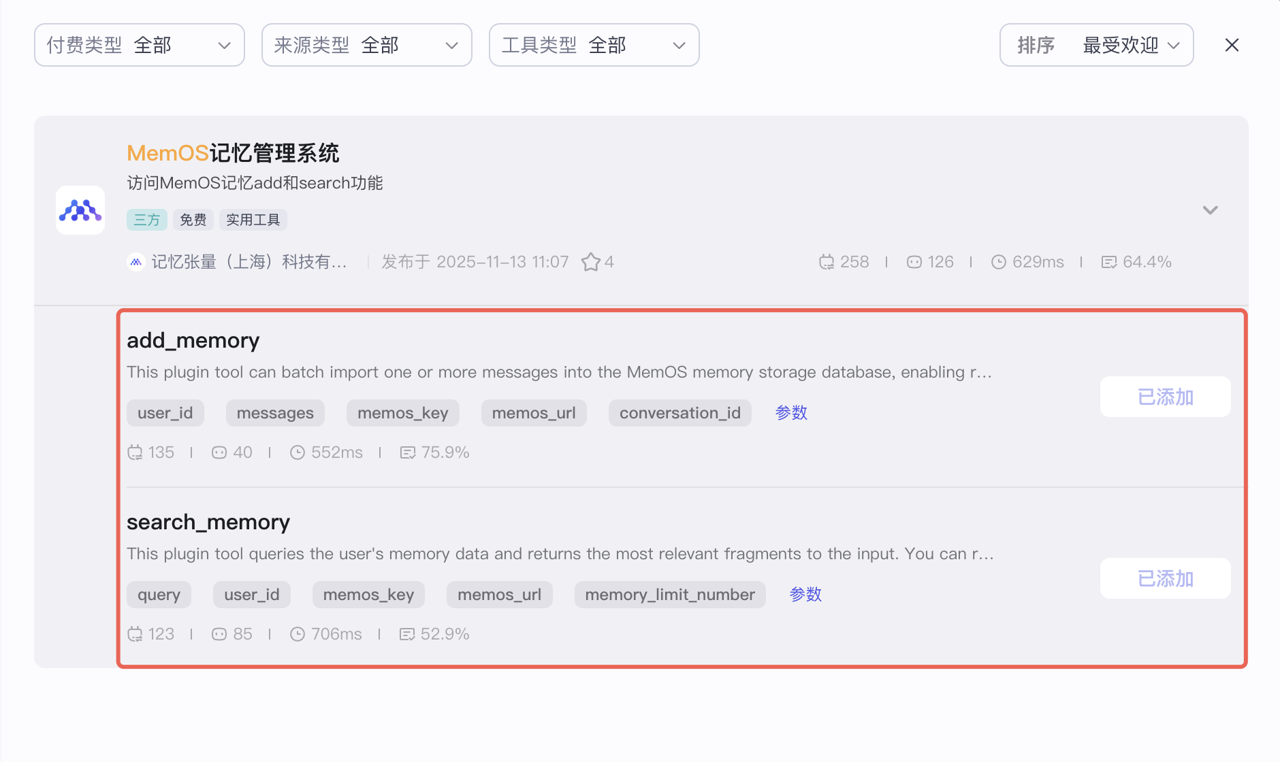Click the bot usage icon next to 126
Image resolution: width=1280 pixels, height=762 pixels.
point(914,262)
